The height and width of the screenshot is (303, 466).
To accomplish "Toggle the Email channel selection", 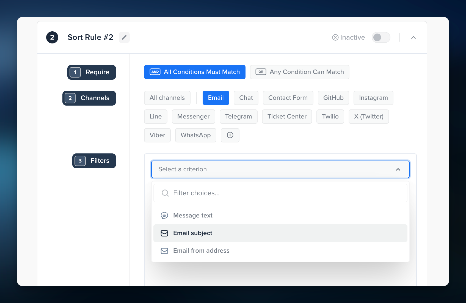I will click(216, 98).
